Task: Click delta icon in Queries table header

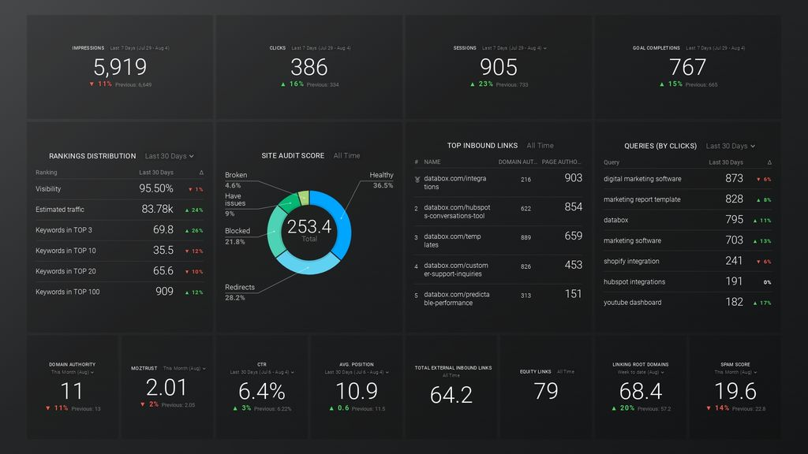Action: point(769,162)
